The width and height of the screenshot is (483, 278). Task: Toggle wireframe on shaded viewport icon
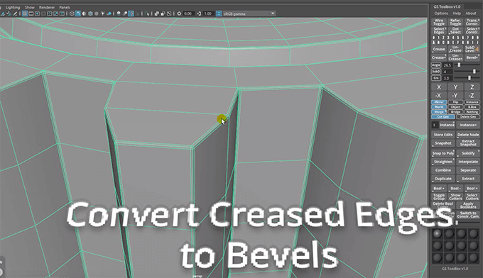[78, 13]
